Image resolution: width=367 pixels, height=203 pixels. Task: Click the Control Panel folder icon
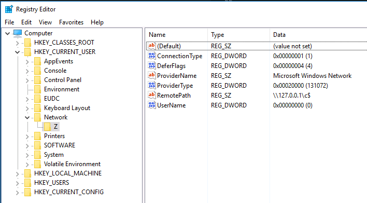click(x=37, y=80)
